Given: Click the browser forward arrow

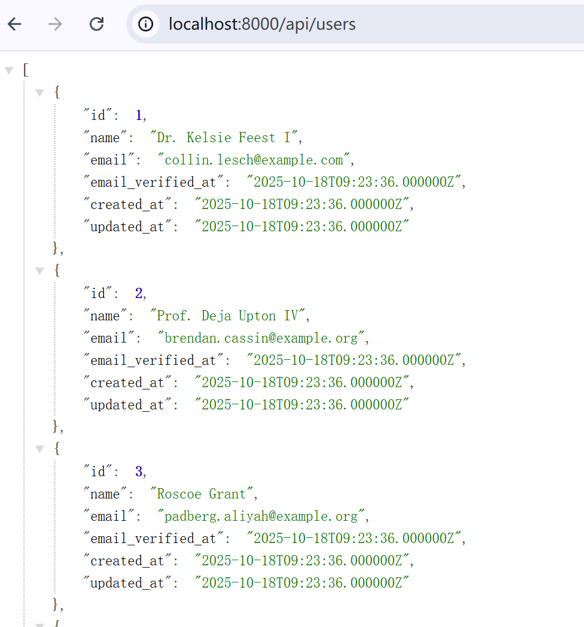Looking at the screenshot, I should tap(55, 24).
